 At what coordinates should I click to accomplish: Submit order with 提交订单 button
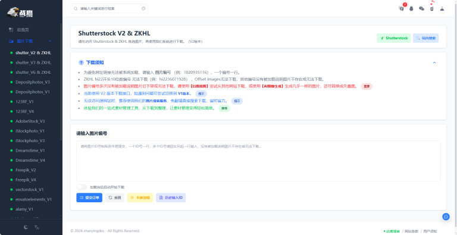pos(89,198)
